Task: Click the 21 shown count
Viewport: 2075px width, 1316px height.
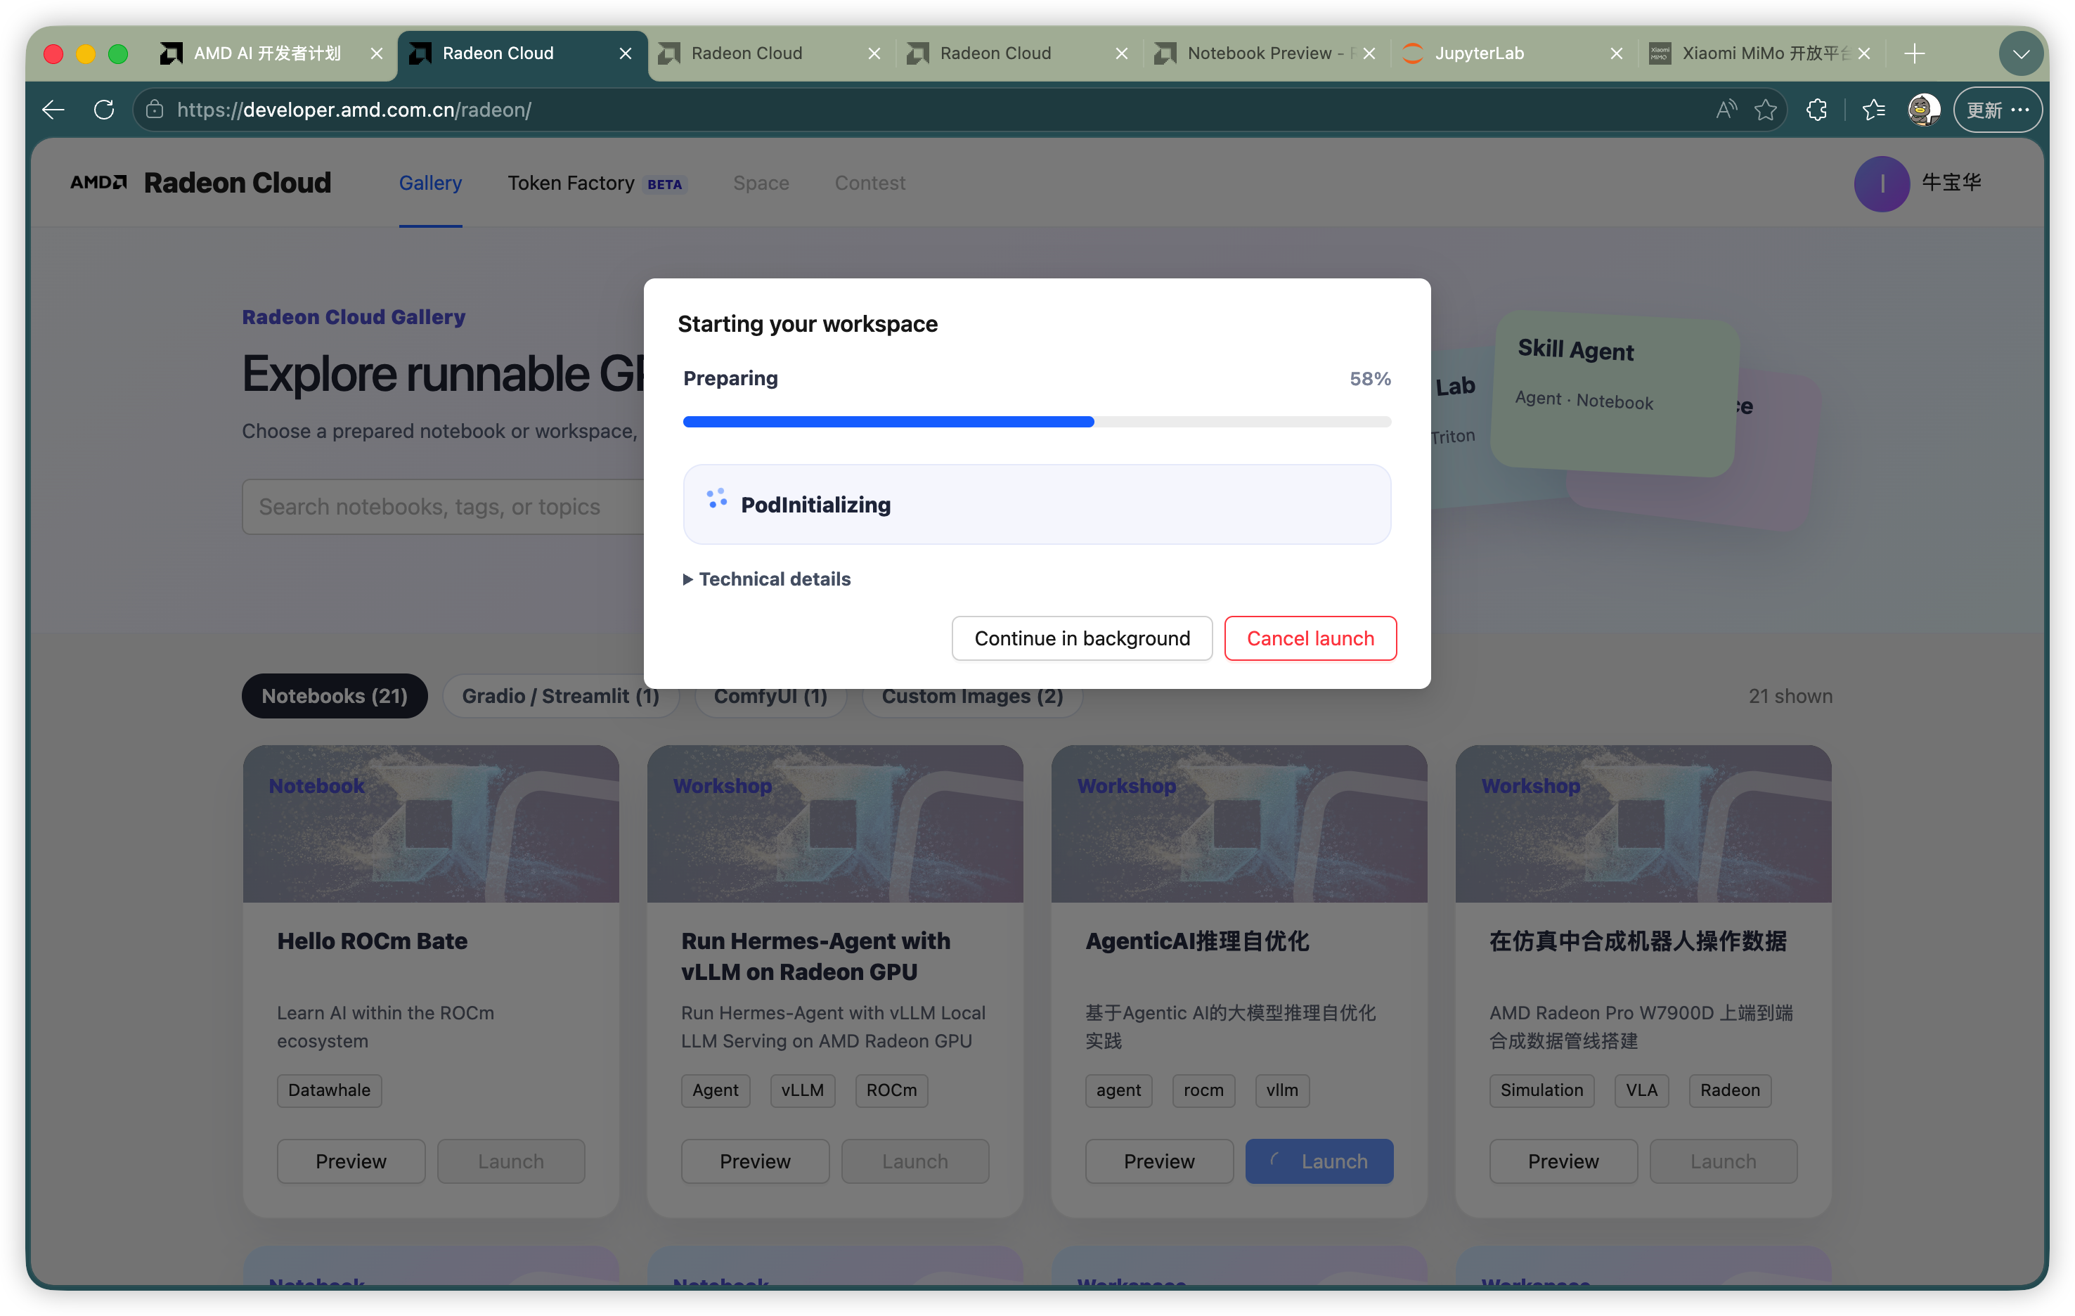Action: 1790,697
